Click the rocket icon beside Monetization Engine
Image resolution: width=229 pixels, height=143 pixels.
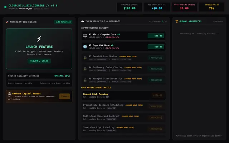coord(7,22)
